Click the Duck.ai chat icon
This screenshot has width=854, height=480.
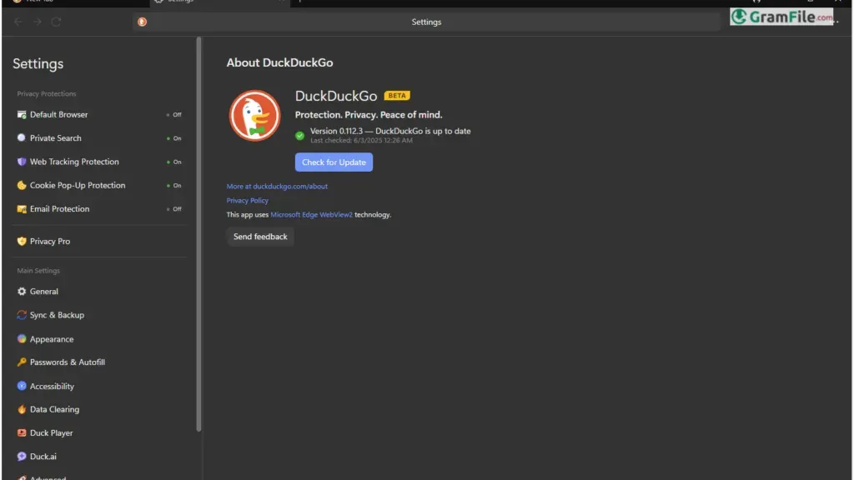click(21, 457)
